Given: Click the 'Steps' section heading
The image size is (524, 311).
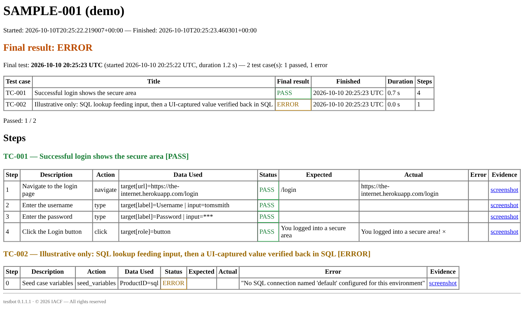Looking at the screenshot, I should click(x=14, y=138).
